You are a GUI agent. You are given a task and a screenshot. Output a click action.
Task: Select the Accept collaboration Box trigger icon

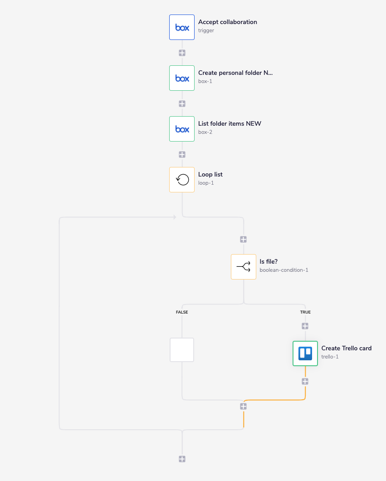click(181, 27)
